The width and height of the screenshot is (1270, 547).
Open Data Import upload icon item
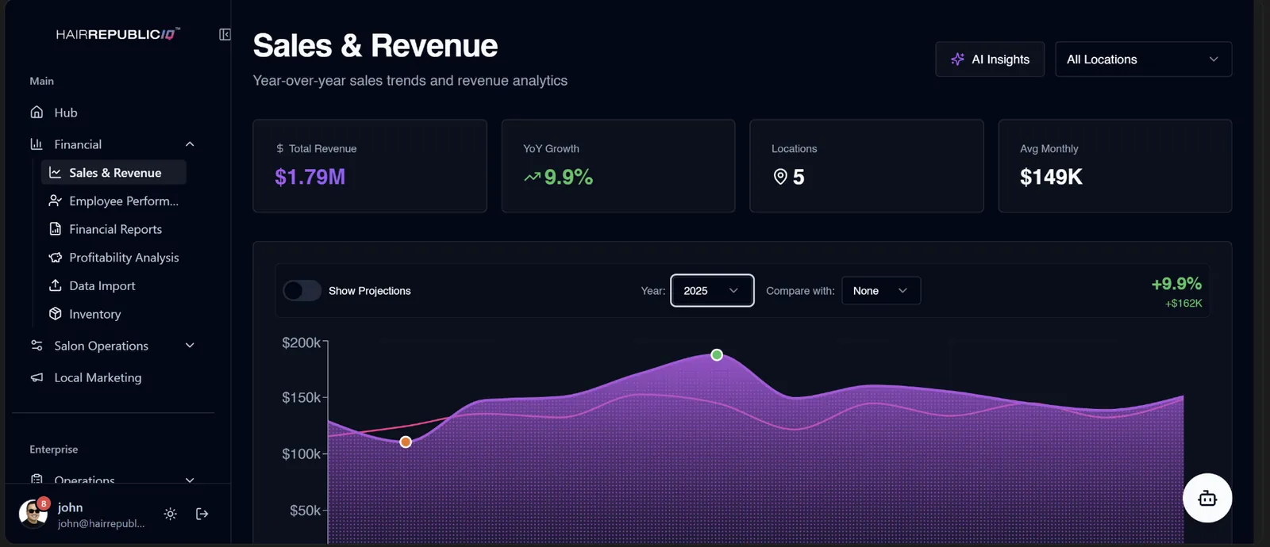[56, 285]
